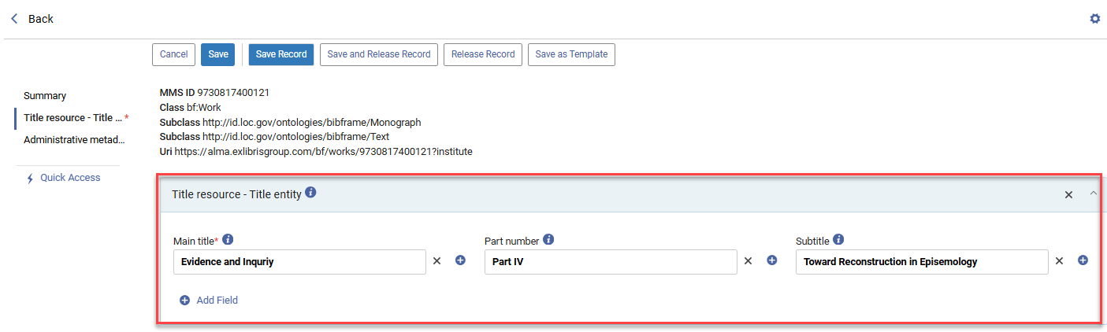Click into the Main title text field
1107x332 pixels.
click(299, 262)
